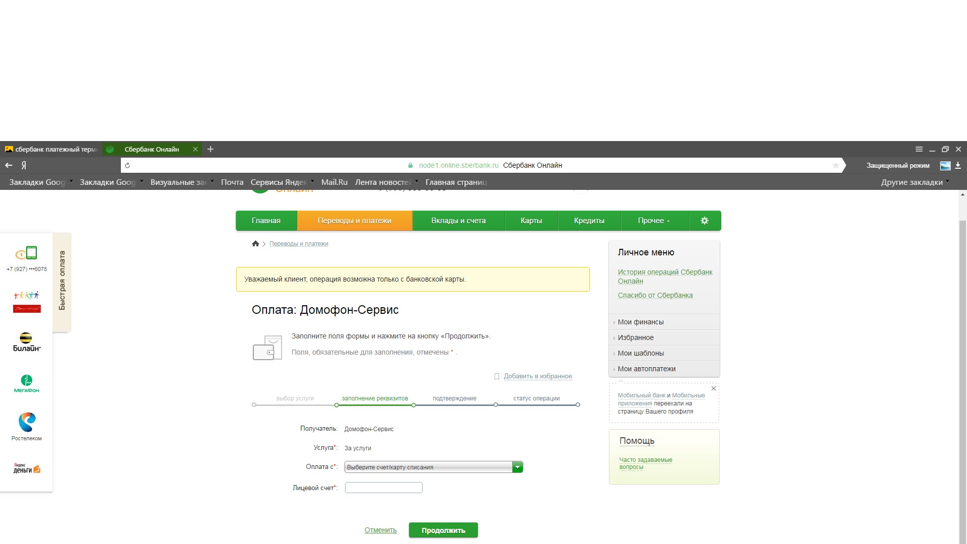Click the MegaFon quick payment icon

point(26,383)
